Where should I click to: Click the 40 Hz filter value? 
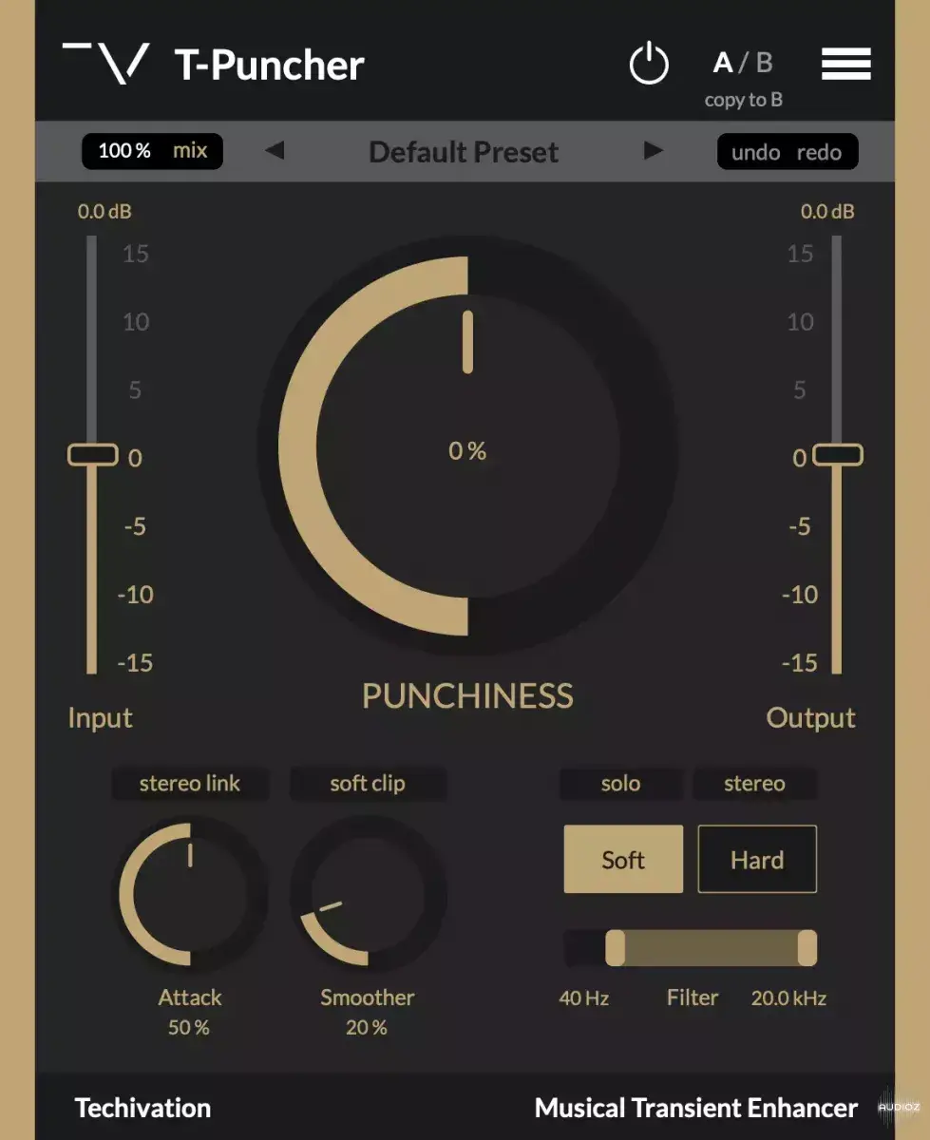[x=584, y=998]
